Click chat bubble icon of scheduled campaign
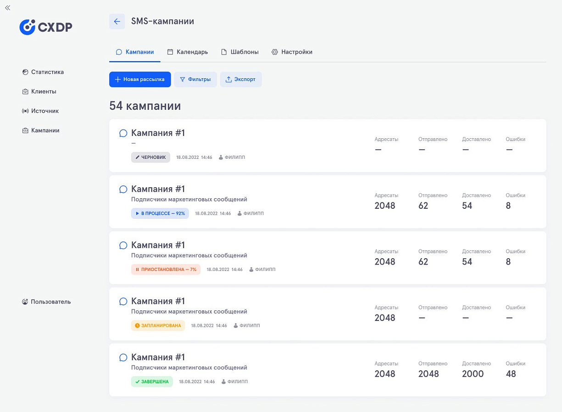 [123, 302]
